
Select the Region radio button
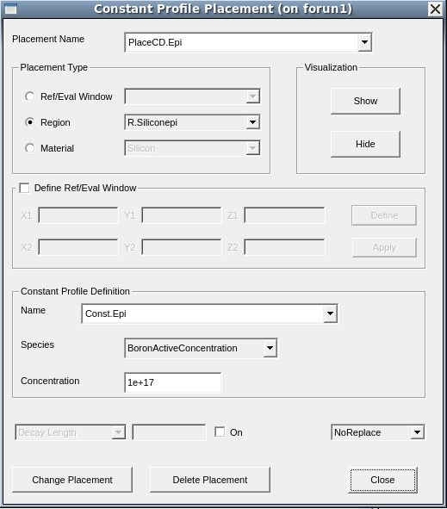tap(29, 122)
